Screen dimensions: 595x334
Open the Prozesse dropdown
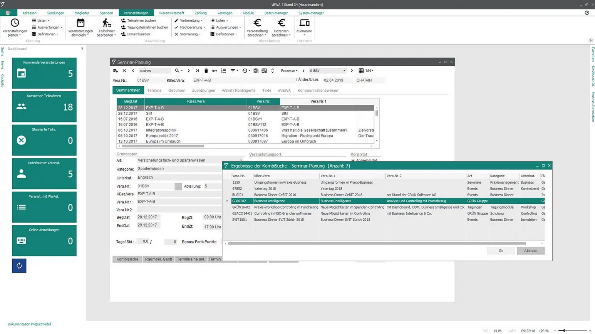(x=289, y=71)
